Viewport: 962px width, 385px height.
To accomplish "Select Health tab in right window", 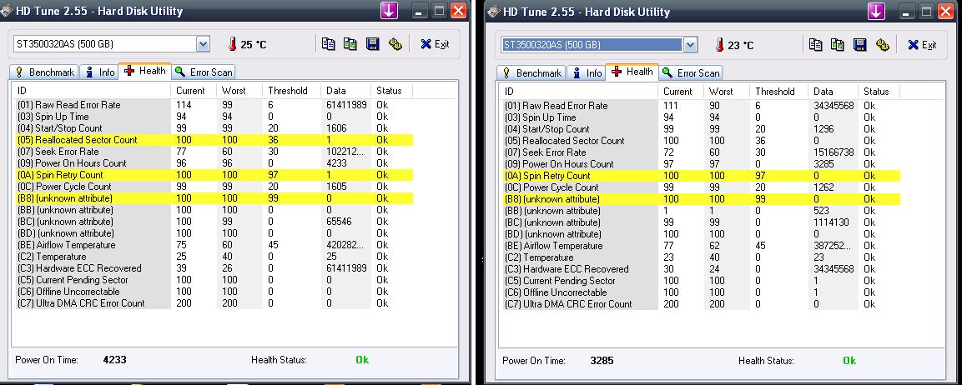I will click(632, 72).
